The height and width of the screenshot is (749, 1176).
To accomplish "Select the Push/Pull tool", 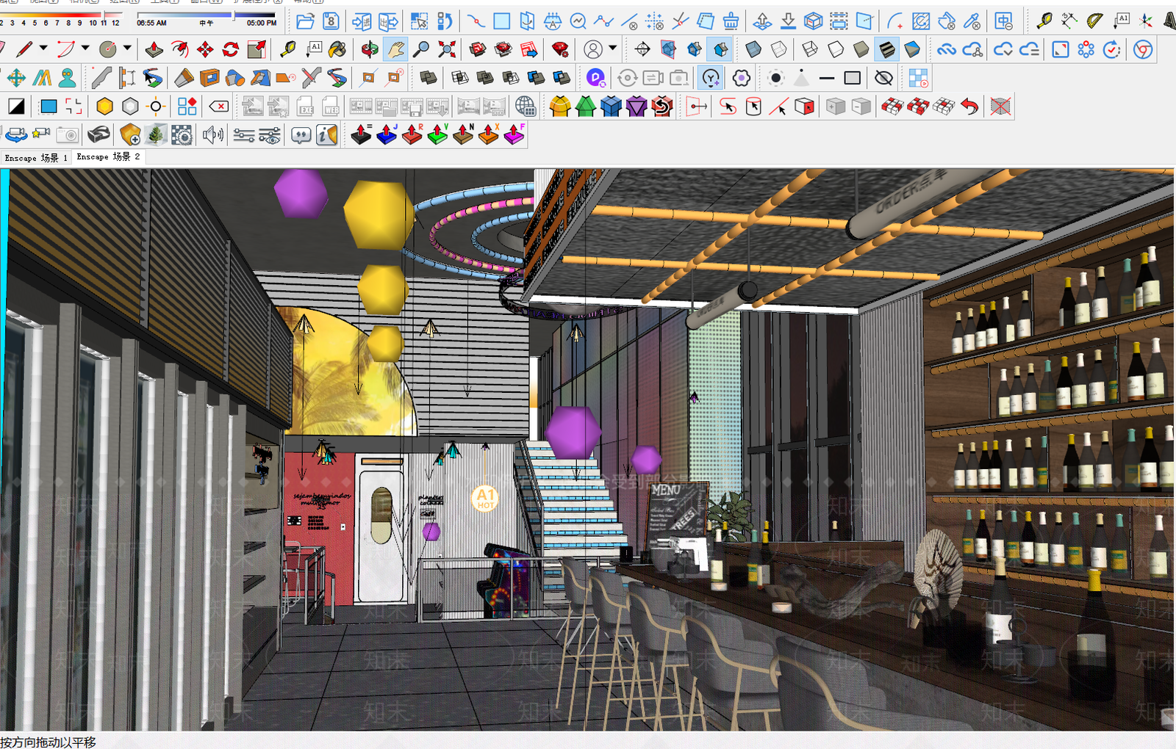I will point(154,49).
